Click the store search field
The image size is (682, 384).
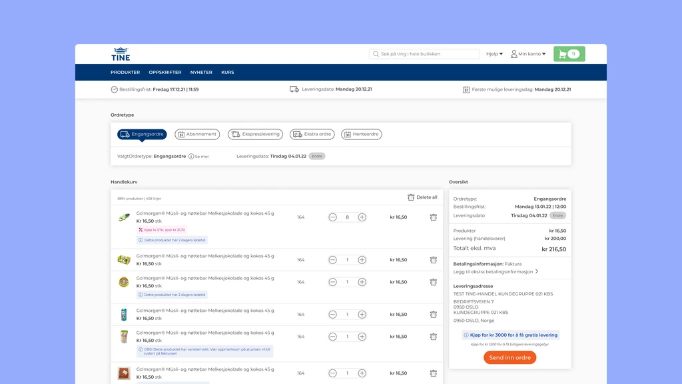(424, 54)
